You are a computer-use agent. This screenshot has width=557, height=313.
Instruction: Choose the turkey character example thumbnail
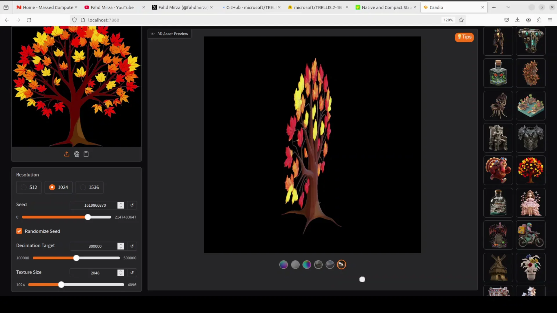[498, 170]
